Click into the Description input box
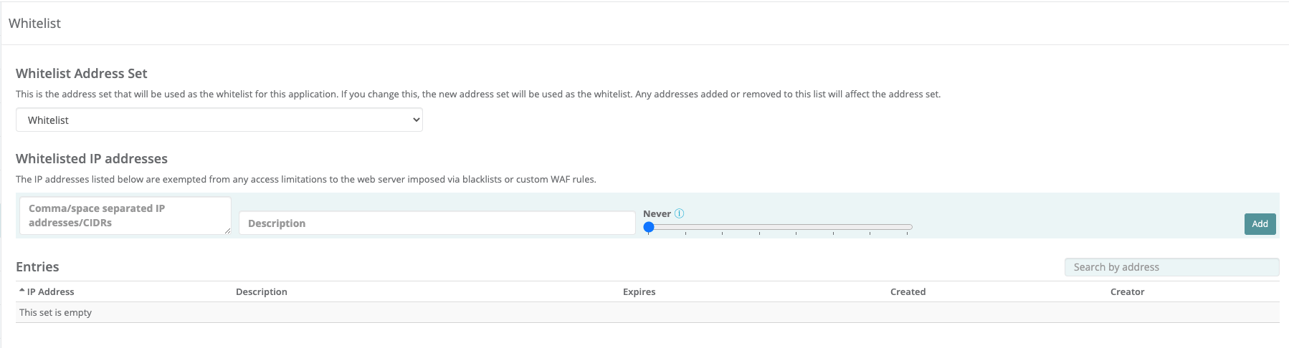 click(x=437, y=223)
